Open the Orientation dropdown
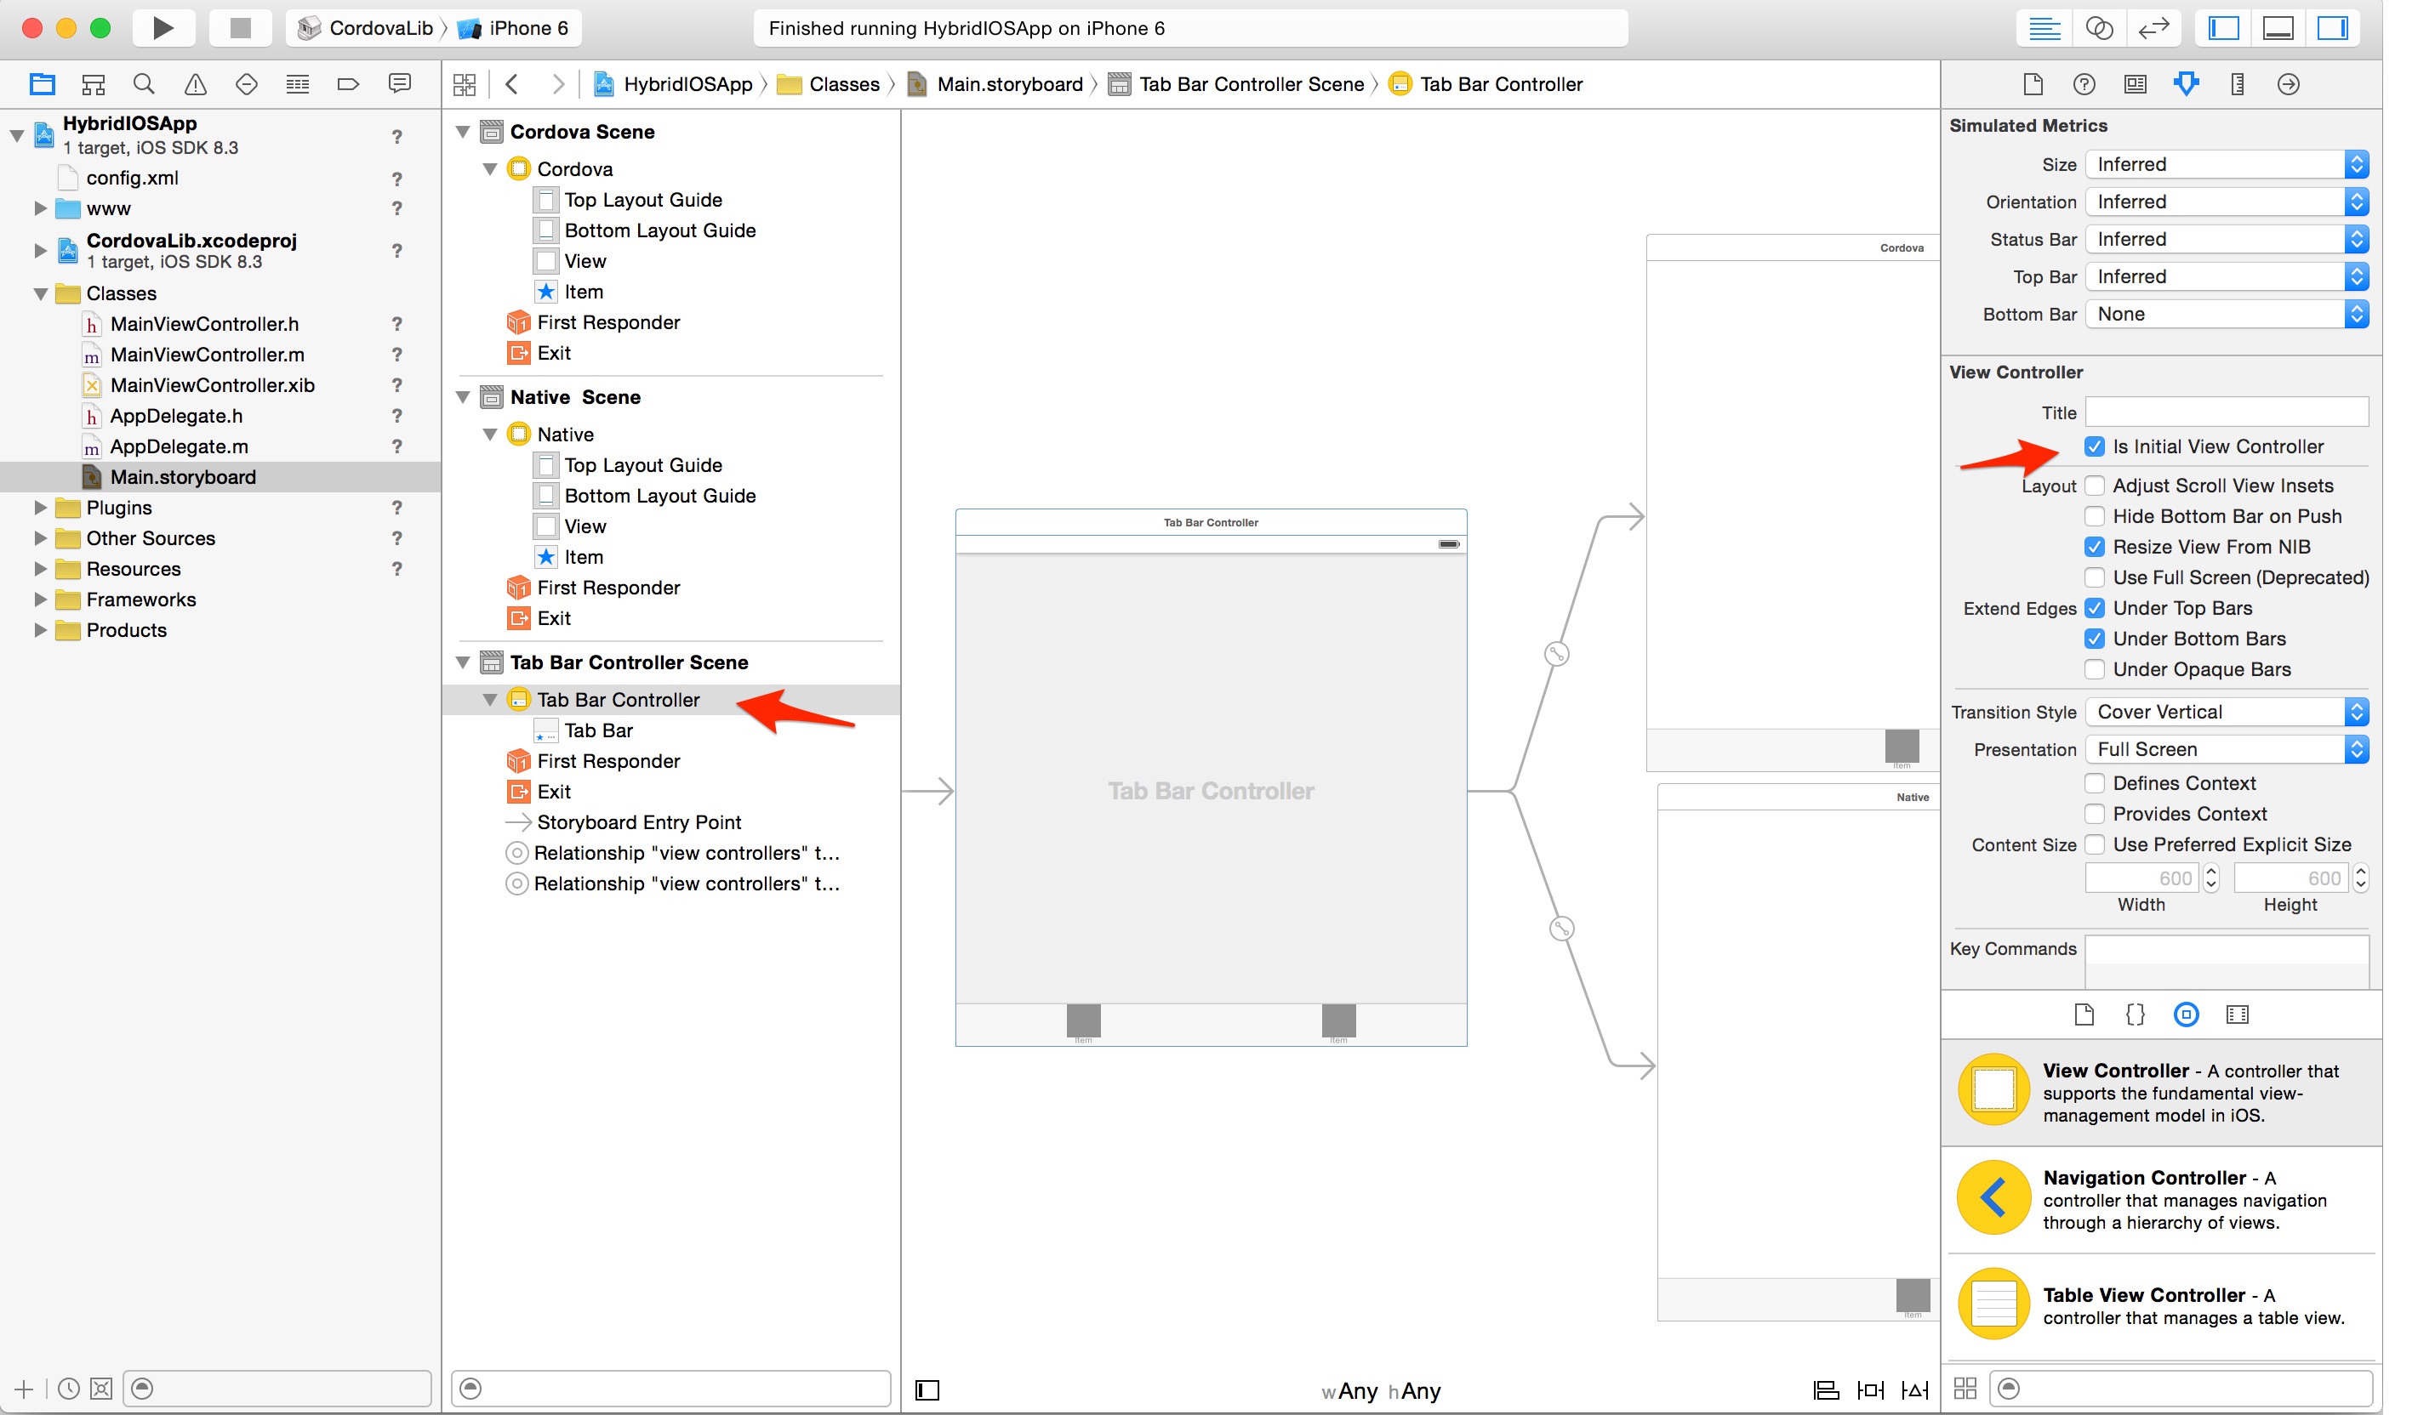The height and width of the screenshot is (1415, 2418). (2226, 202)
